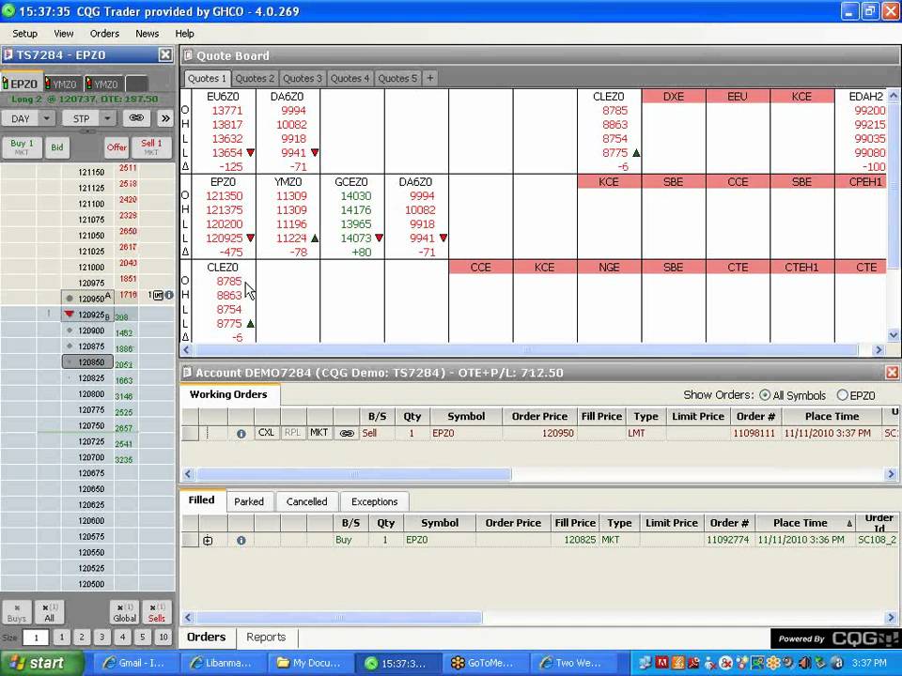Select the second YMZ0 symbol tab

tap(104, 84)
